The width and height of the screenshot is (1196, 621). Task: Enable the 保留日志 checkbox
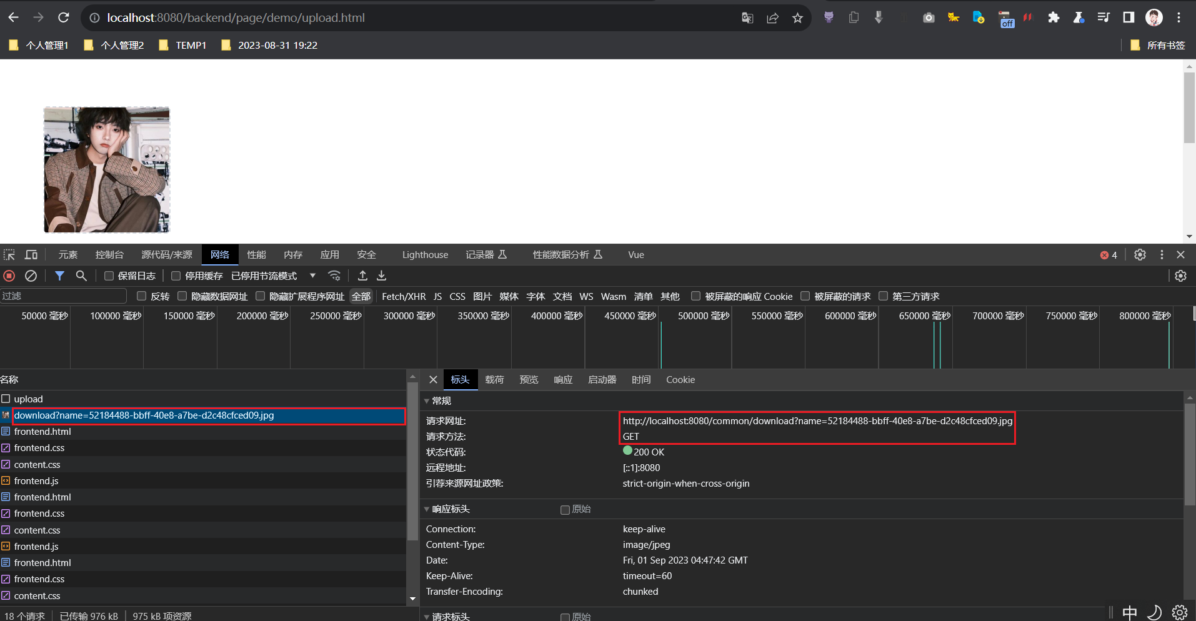pyautogui.click(x=109, y=276)
